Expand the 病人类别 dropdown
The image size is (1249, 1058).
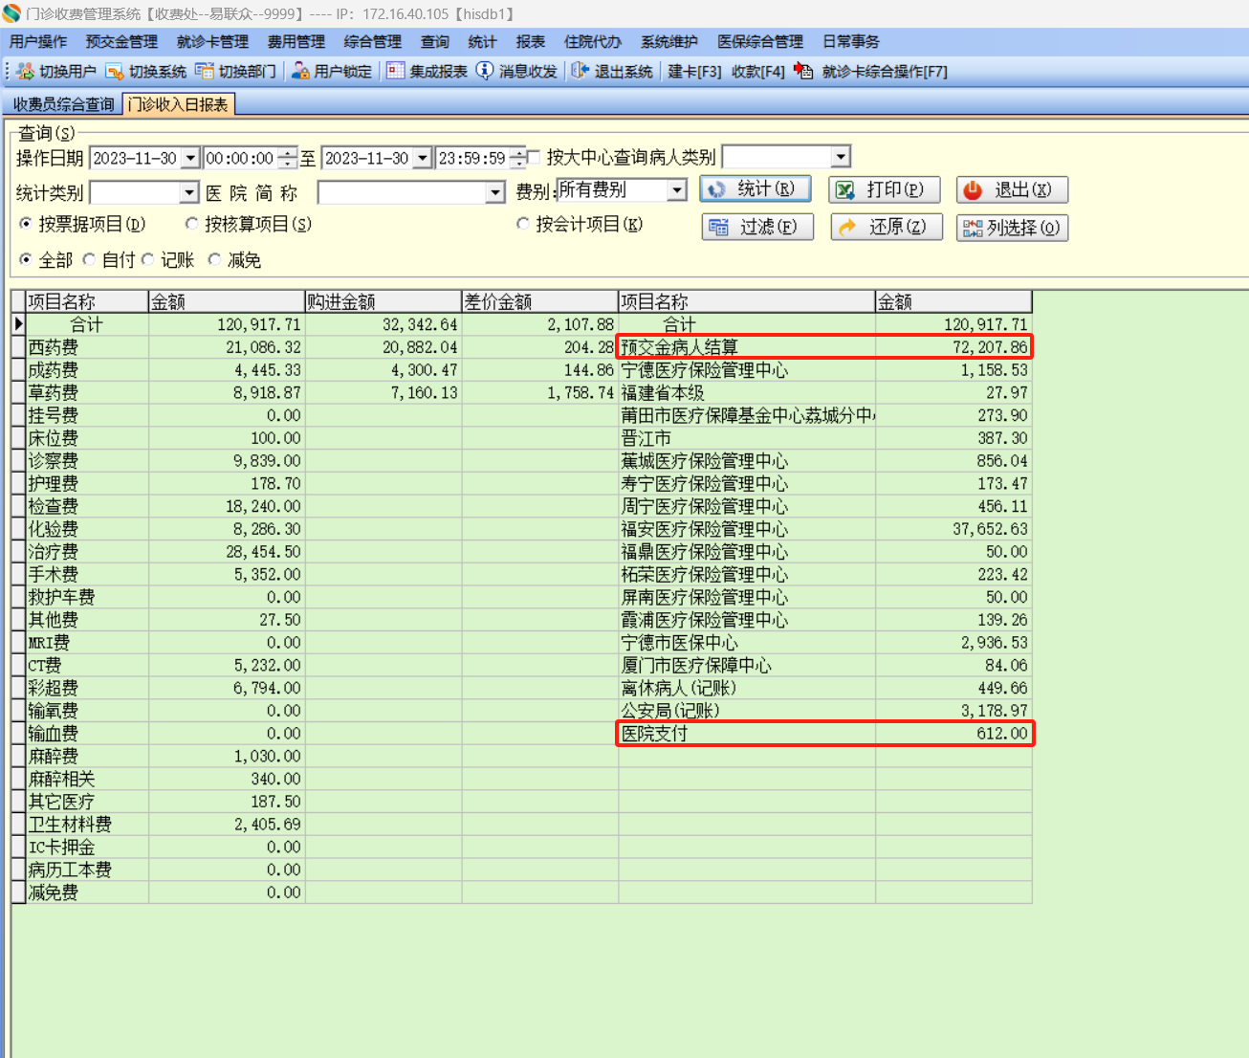pyautogui.click(x=841, y=157)
